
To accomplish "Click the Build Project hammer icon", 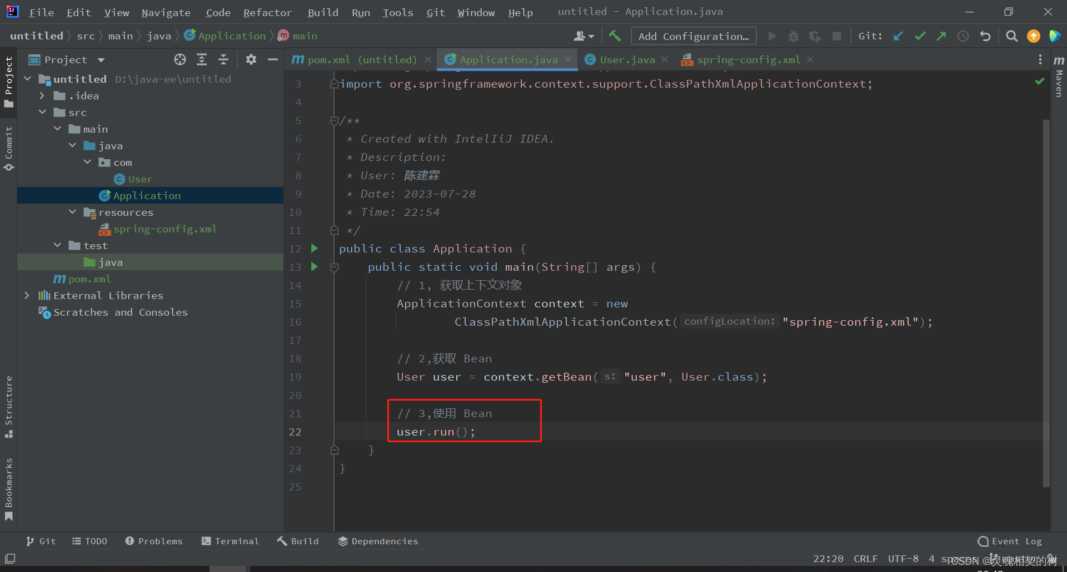I will (x=615, y=36).
